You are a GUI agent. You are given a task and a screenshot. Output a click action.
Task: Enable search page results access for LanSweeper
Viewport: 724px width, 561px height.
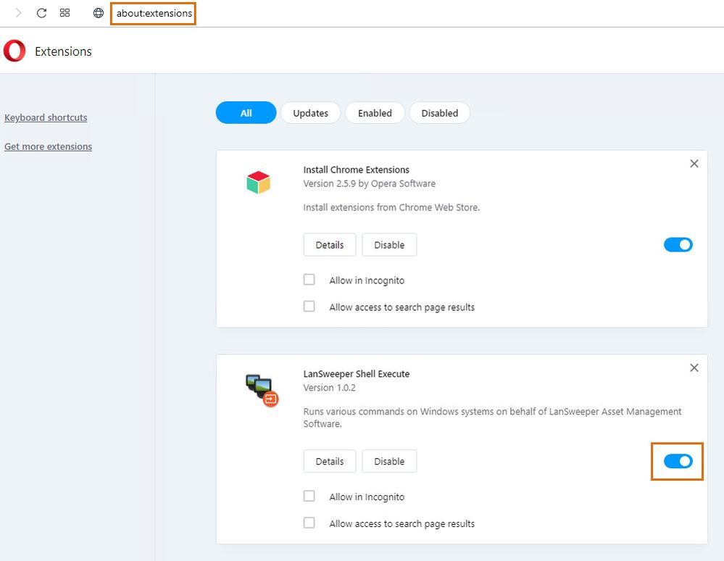[309, 523]
